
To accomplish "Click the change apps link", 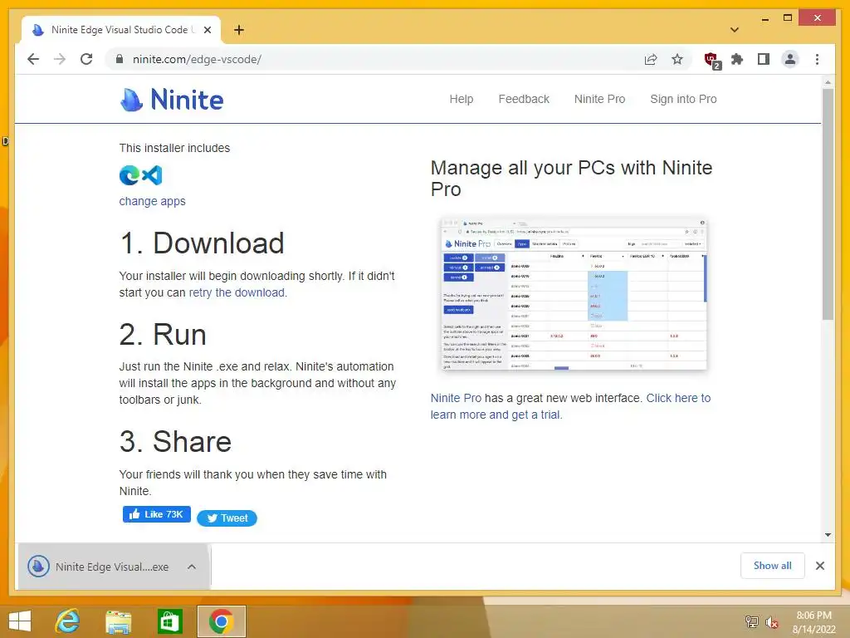I will (153, 201).
